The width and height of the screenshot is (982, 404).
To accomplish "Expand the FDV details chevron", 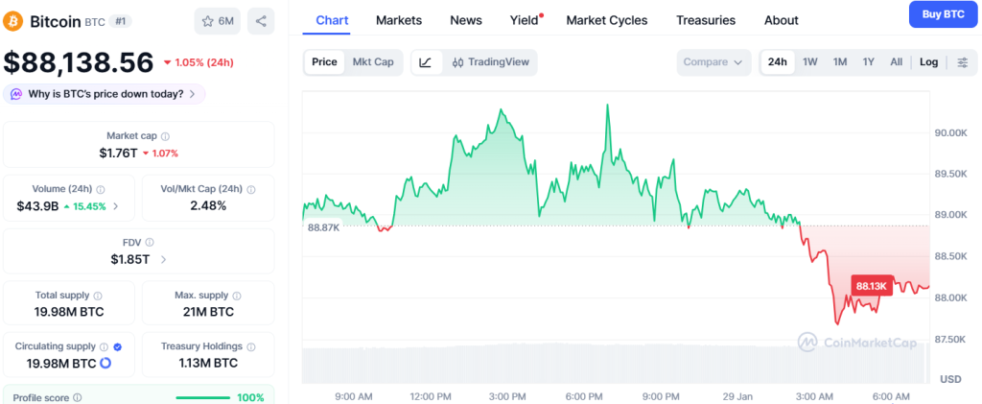I will tap(163, 259).
